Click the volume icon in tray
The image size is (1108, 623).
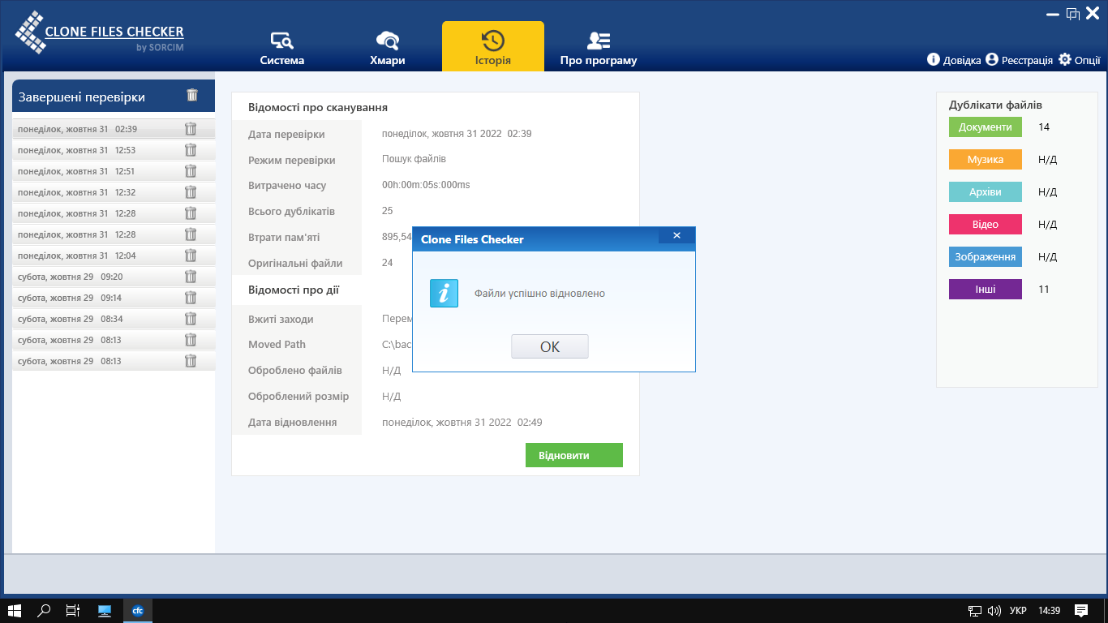tap(994, 610)
